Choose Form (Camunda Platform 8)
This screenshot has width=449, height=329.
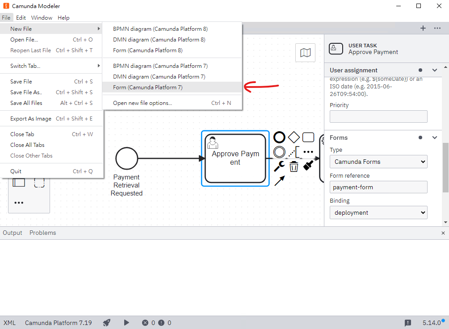(172, 50)
